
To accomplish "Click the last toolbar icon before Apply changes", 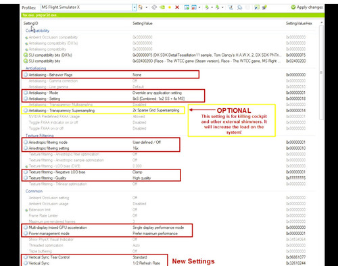I will pyautogui.click(x=264, y=7).
